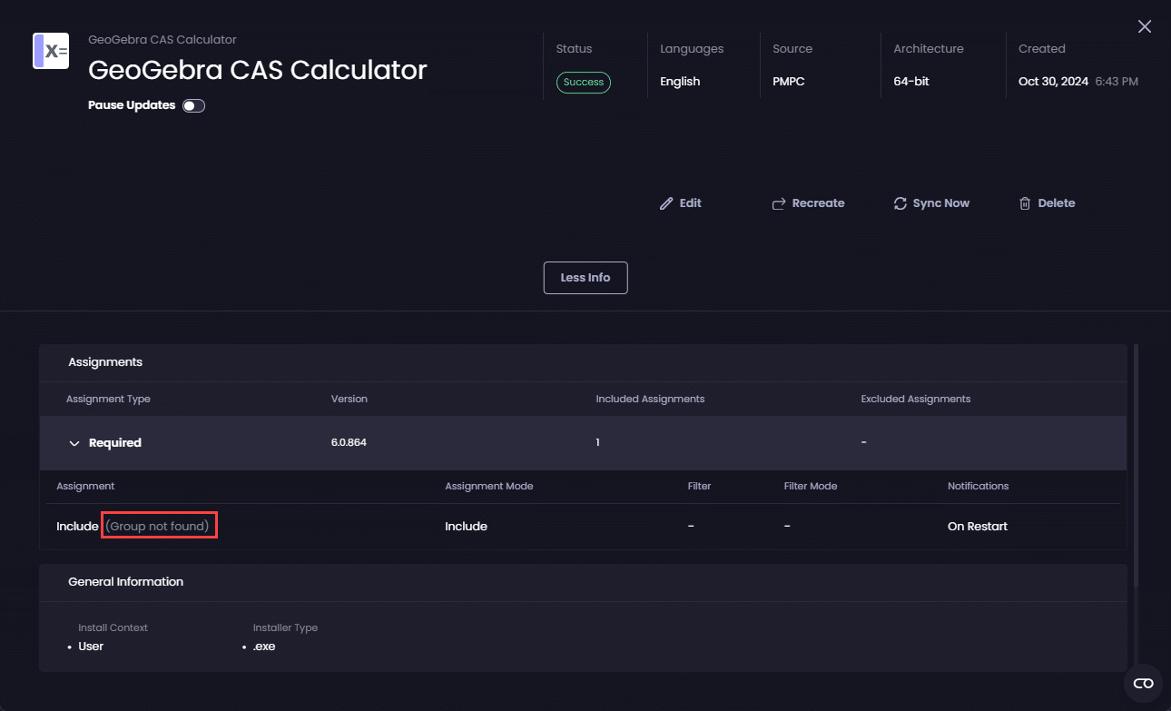1171x711 pixels.
Task: Open the chat widget at bottom right
Action: pyautogui.click(x=1143, y=683)
